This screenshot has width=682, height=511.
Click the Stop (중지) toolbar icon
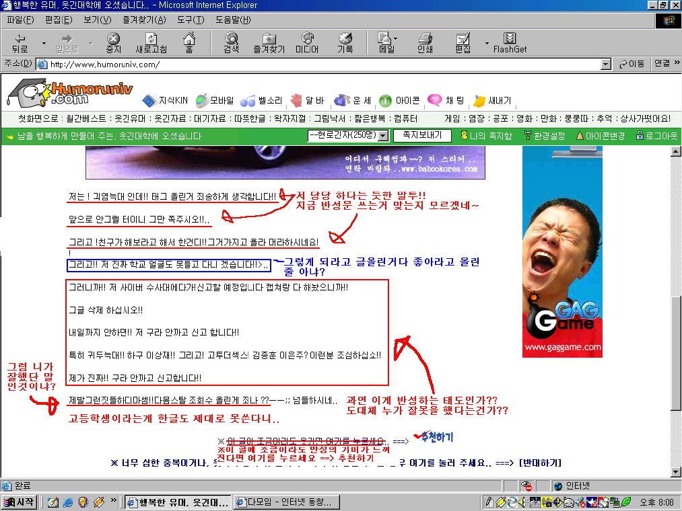(x=113, y=43)
